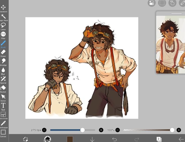This screenshot has height=142, width=185.
Task: Toggle the selection area button
Action: (162, 3)
